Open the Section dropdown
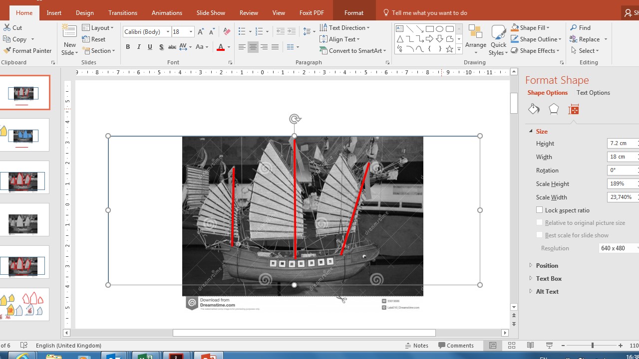 point(99,51)
